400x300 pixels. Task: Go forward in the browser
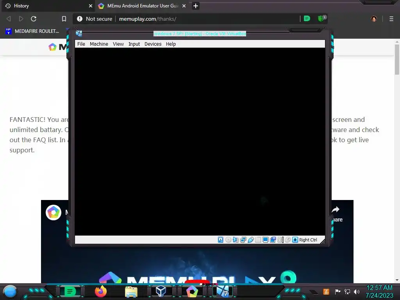pyautogui.click(x=21, y=19)
